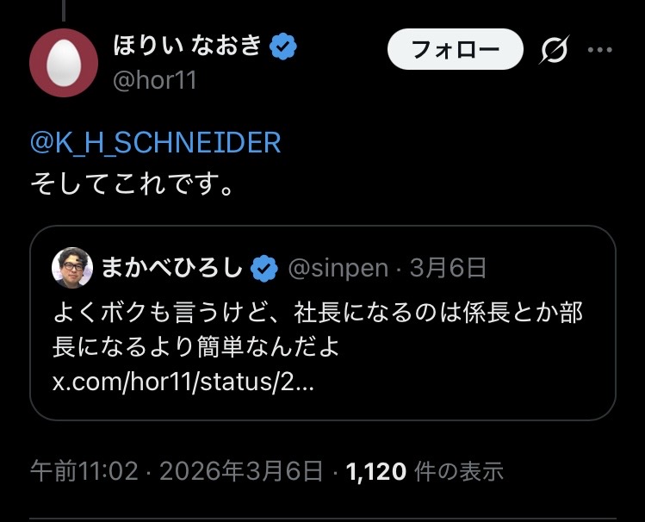Follow the x.com/hor11/status link
This screenshot has width=645, height=522.
pyautogui.click(x=183, y=382)
